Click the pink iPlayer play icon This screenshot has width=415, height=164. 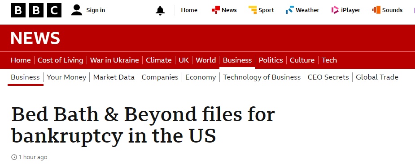(335, 10)
